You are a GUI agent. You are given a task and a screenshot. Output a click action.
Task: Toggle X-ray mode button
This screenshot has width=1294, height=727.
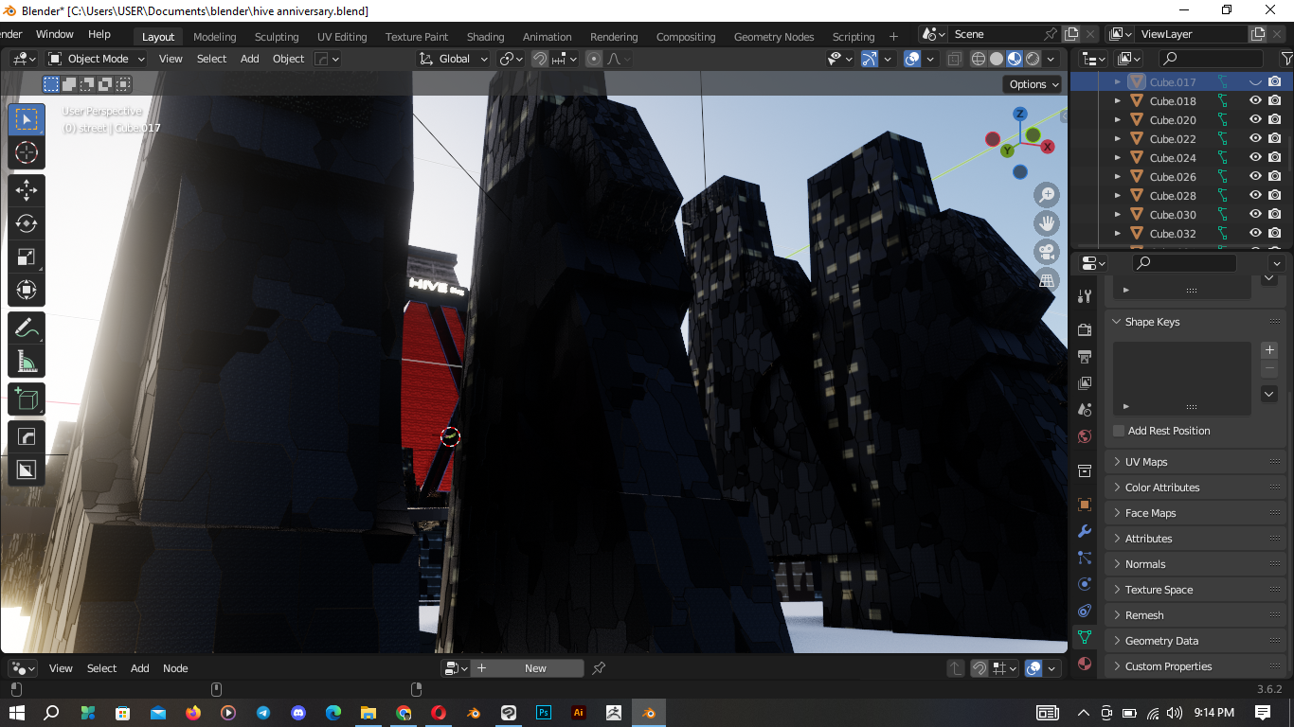point(954,59)
